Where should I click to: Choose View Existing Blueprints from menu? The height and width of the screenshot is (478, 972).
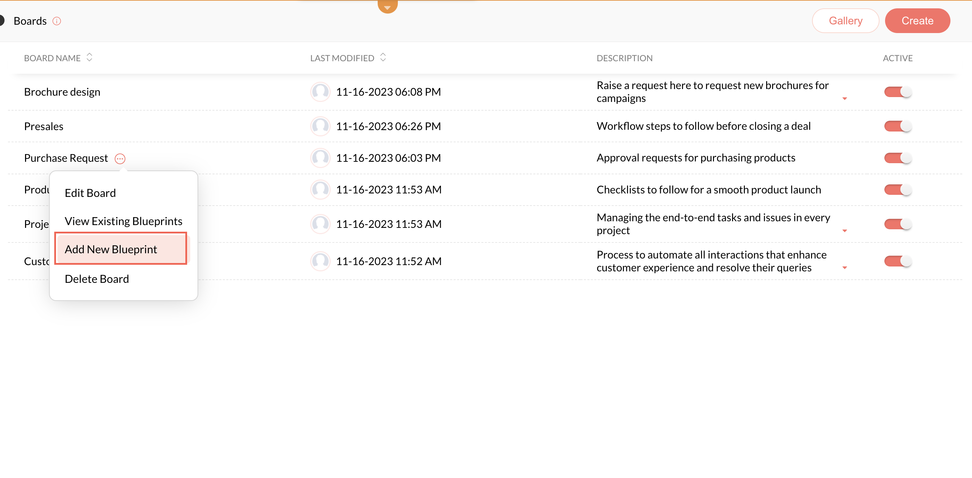coord(123,221)
